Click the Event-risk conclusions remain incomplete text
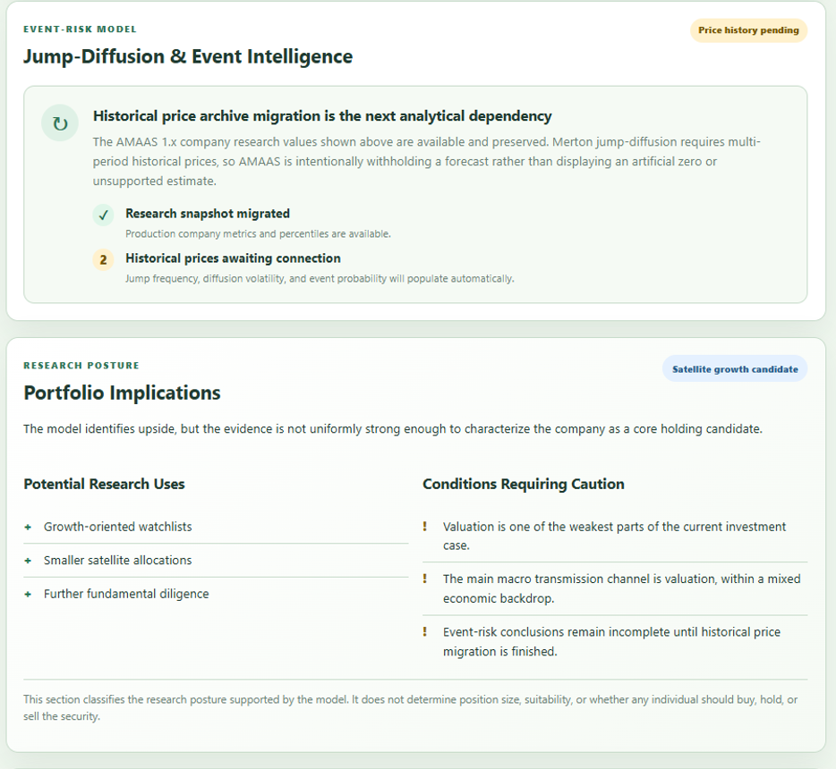The width and height of the screenshot is (836, 769). click(x=611, y=642)
